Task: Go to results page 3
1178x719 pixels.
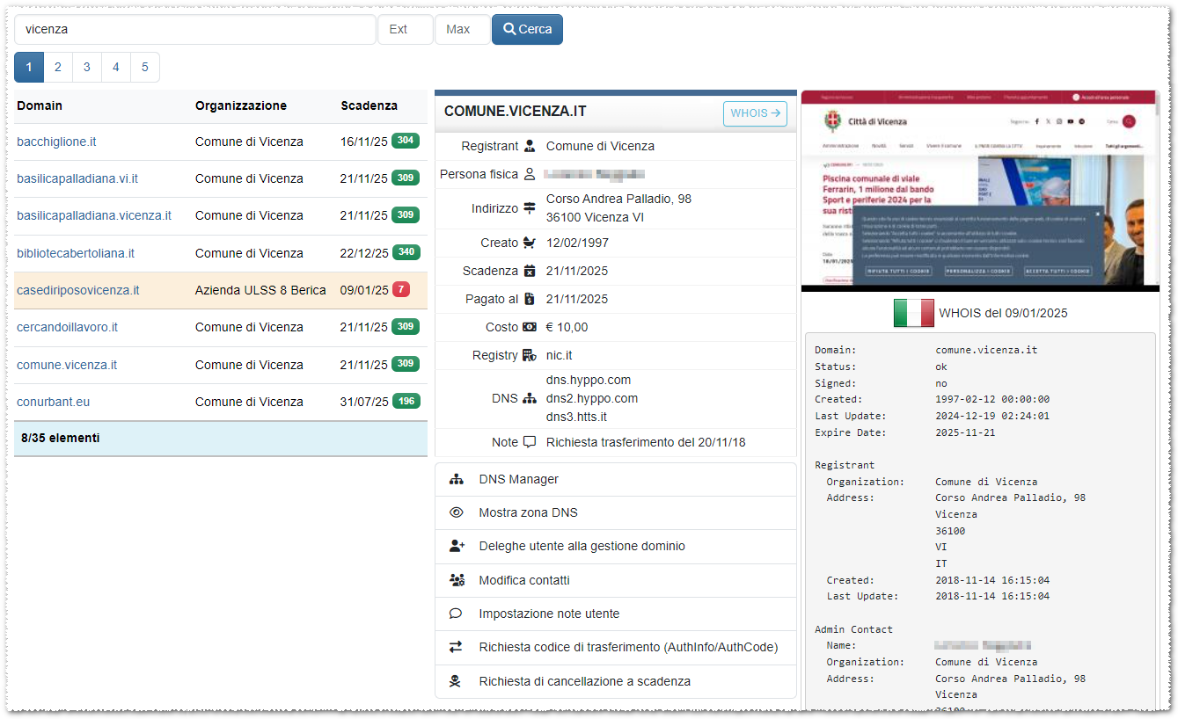Action: pyautogui.click(x=87, y=67)
